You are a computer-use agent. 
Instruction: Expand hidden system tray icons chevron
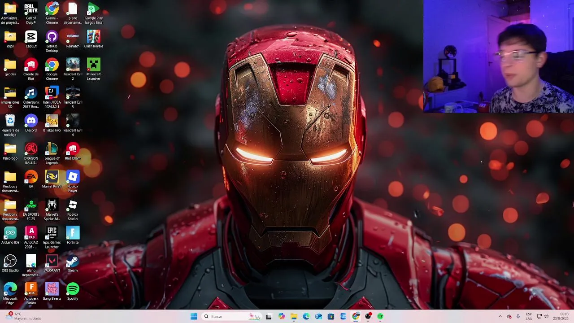[500, 316]
